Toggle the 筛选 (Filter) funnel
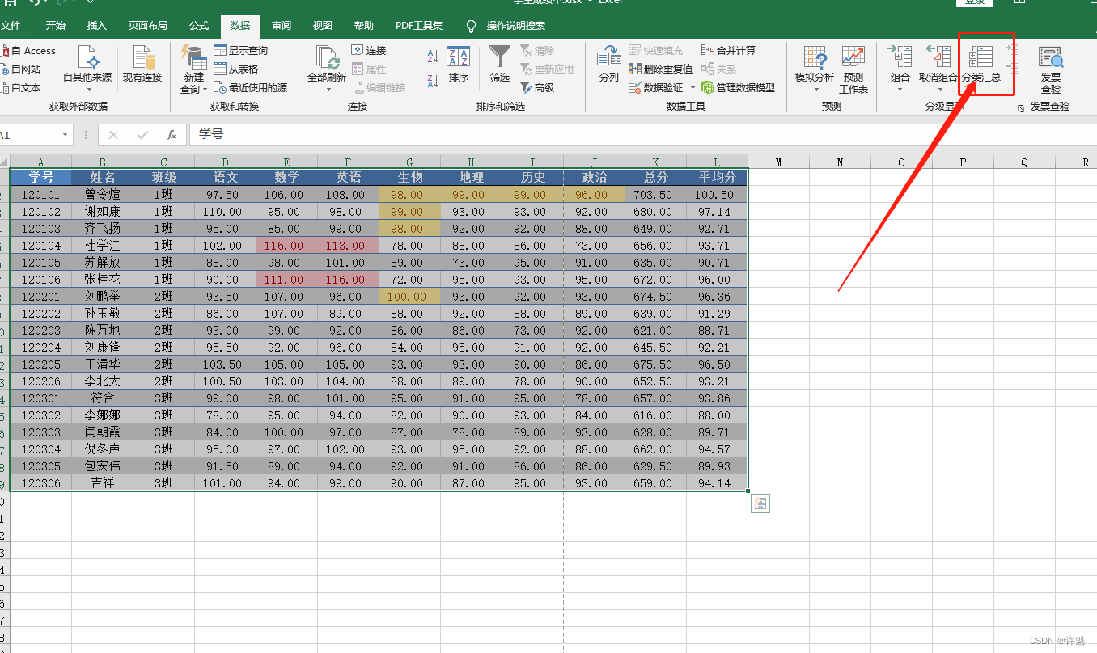 tap(500, 65)
